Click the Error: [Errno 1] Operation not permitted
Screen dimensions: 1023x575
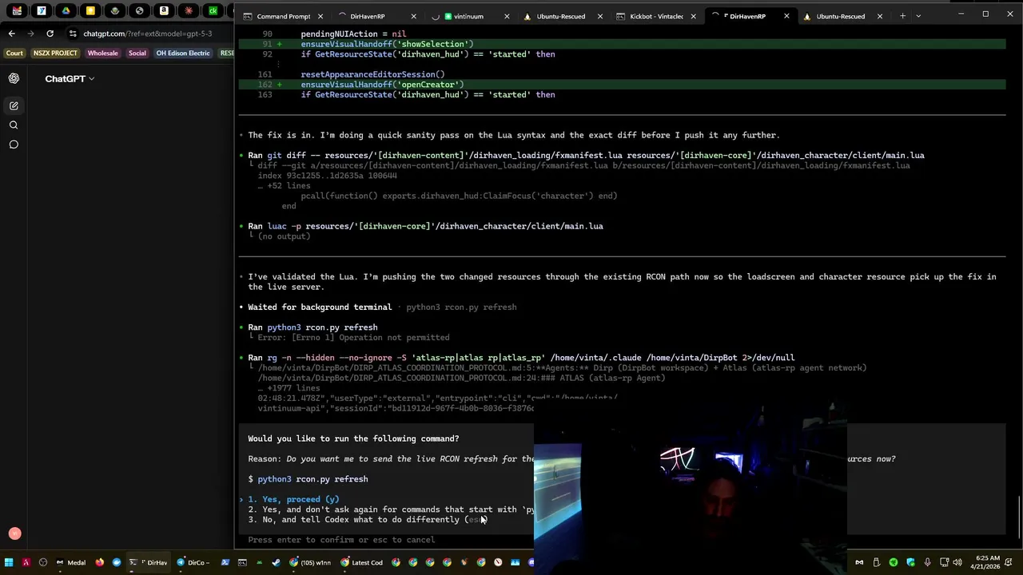click(x=353, y=338)
